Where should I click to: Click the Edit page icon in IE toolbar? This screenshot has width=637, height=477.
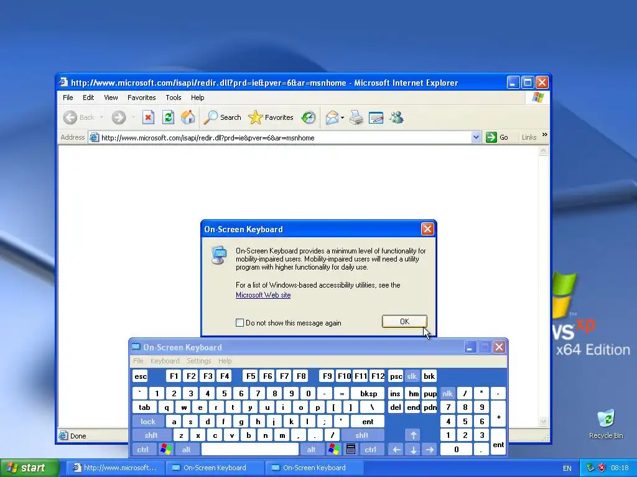(376, 117)
